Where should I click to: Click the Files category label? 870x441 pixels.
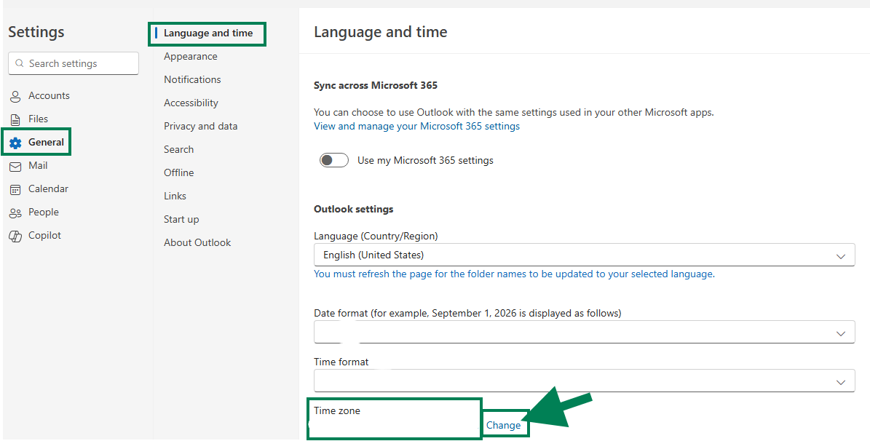39,119
